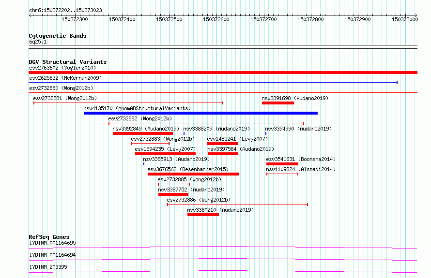The width and height of the screenshot is (431, 278).
Task: Click esv2732881 (Wong2012b) label
Action: (65, 98)
